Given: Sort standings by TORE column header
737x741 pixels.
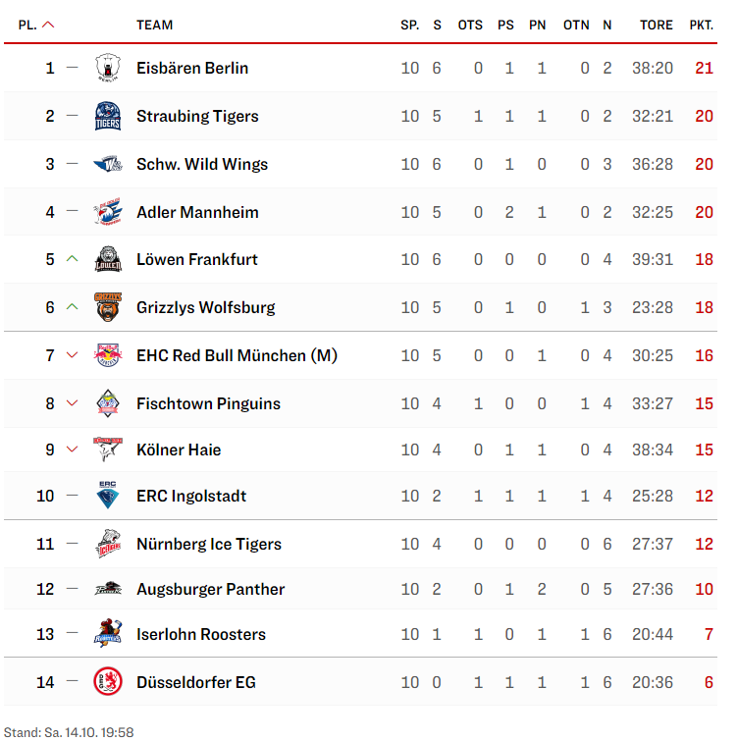Looking at the screenshot, I should point(656,26).
